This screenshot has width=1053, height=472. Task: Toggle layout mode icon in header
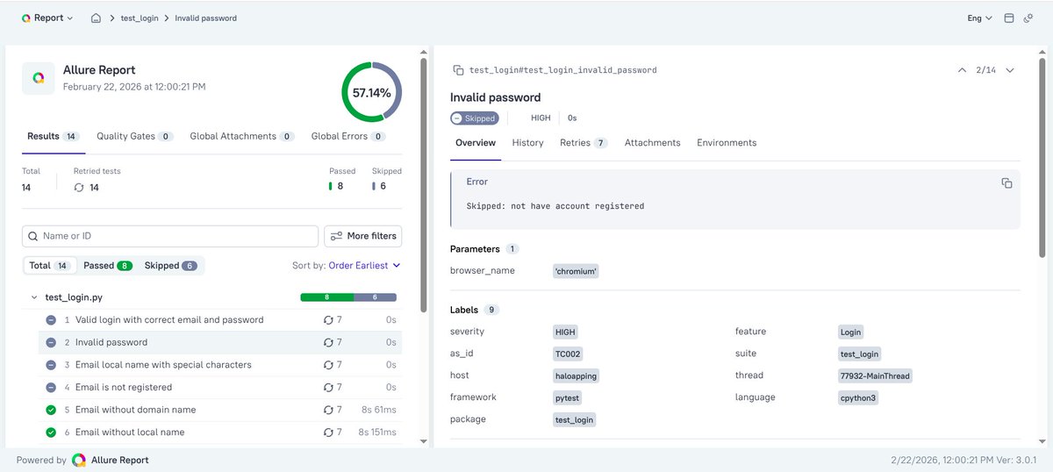click(x=1009, y=18)
